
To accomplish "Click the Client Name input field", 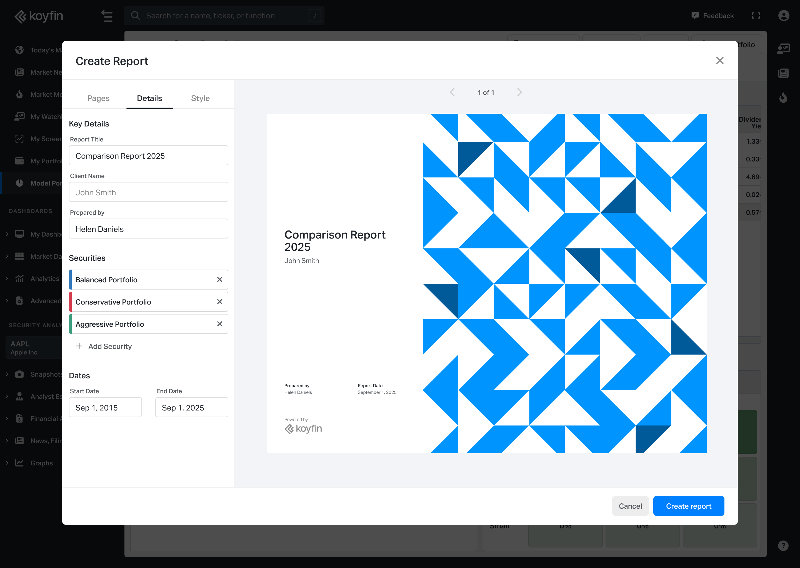I will 149,192.
